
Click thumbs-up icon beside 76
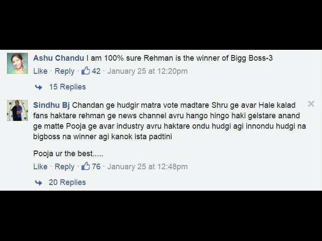pos(86,166)
